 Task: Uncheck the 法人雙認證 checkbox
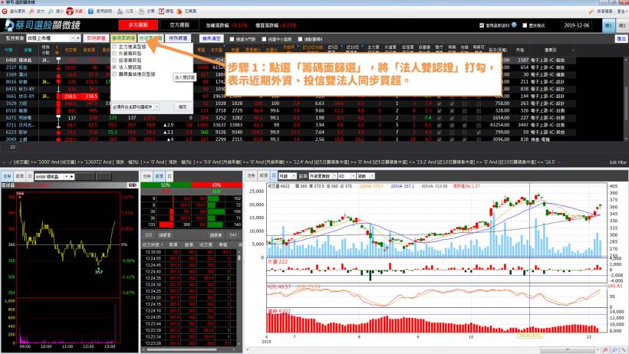(x=114, y=67)
